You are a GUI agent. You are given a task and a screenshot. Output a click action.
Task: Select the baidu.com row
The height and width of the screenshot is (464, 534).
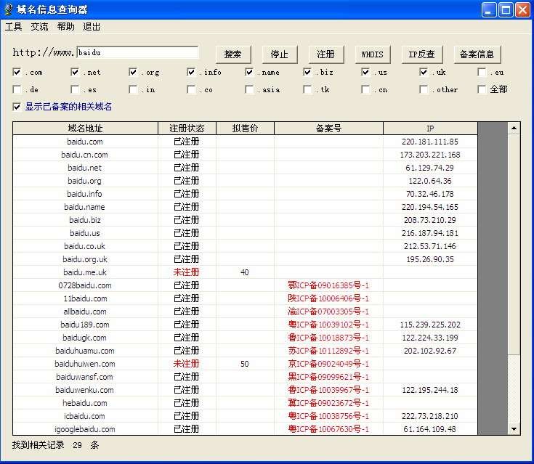tap(245, 142)
